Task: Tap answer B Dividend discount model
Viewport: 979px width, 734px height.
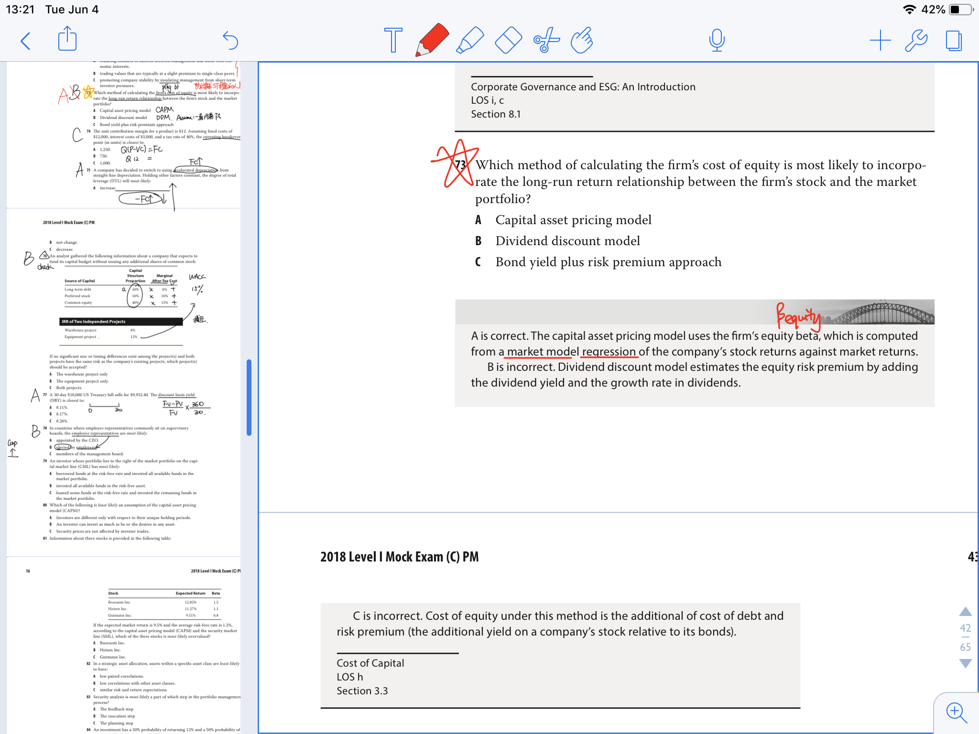Action: pos(557,241)
